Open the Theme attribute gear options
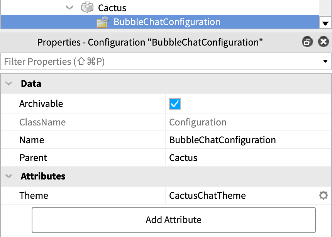This screenshot has width=332, height=237. [323, 196]
